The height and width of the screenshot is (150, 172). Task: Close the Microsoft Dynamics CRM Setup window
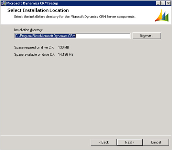pos(168,3)
